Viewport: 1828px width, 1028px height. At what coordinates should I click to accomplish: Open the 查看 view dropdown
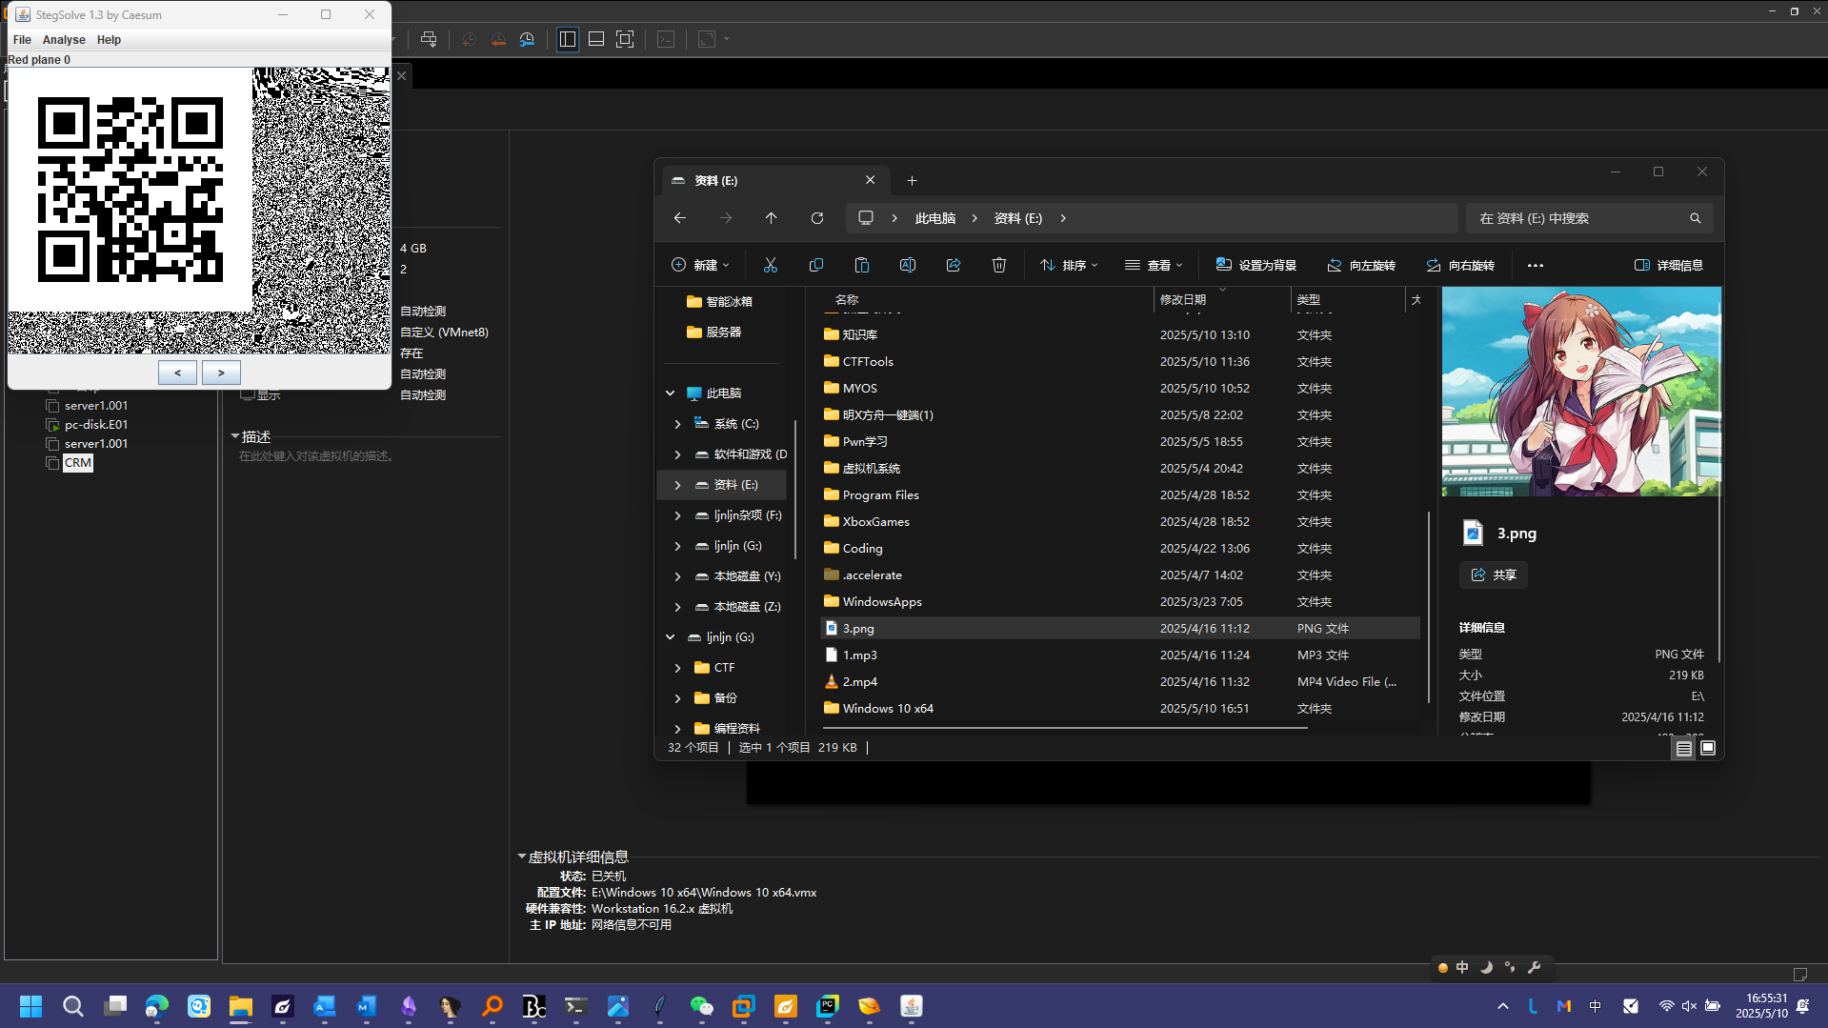coord(1154,265)
